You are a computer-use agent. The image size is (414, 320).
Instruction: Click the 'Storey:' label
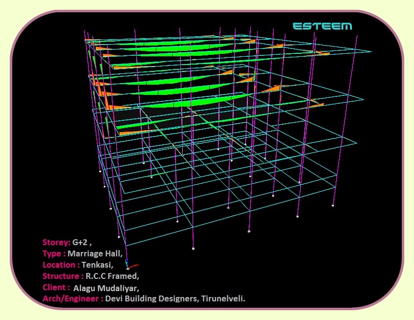(x=57, y=242)
